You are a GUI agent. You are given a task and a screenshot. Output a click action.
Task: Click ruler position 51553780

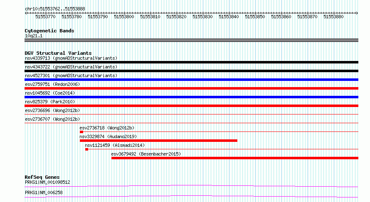72,17
